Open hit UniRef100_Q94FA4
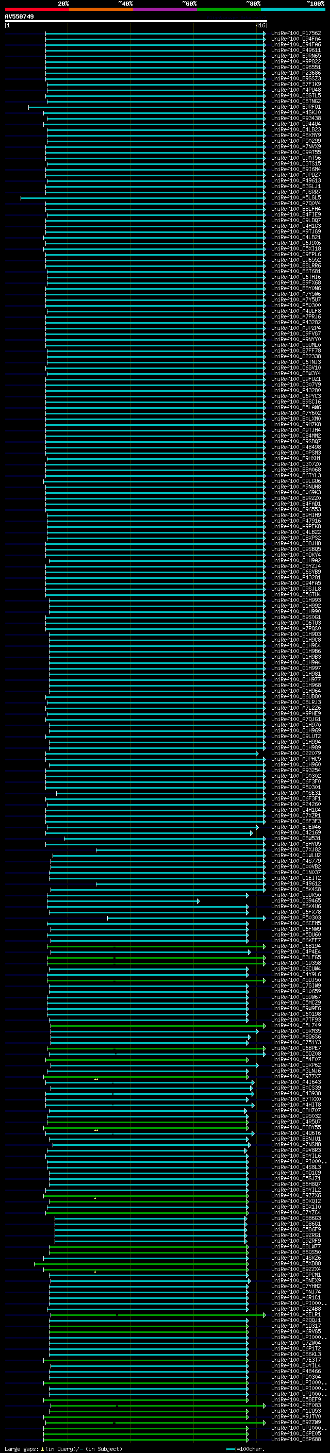Image resolution: width=330 pixels, height=1453 pixels. coord(296,39)
